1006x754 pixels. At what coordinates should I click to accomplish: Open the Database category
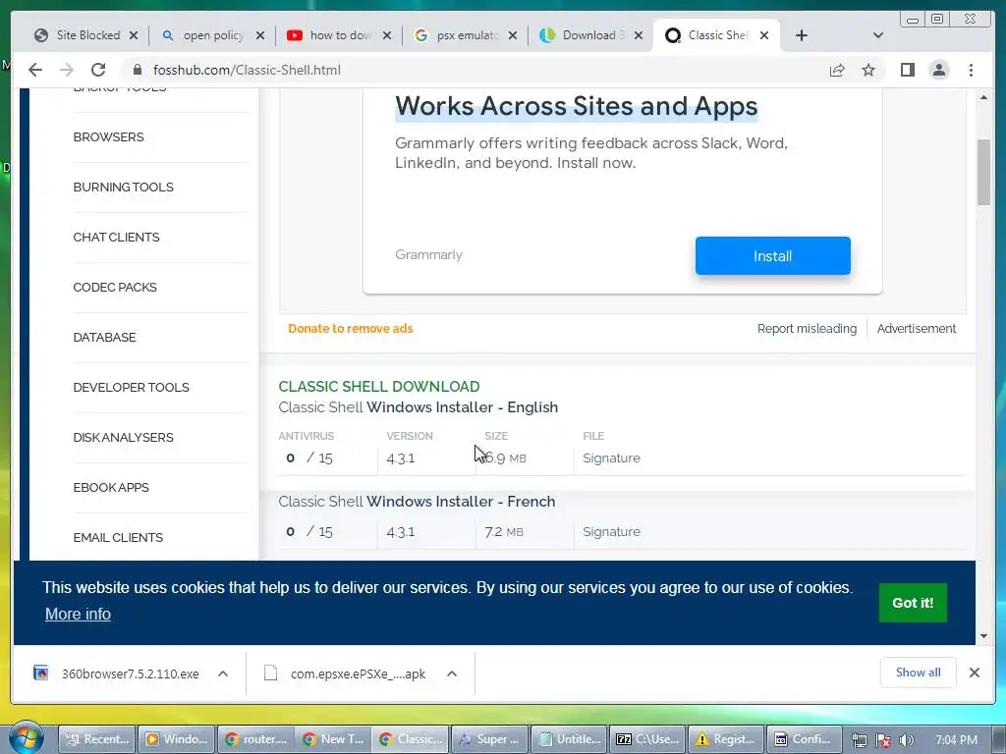[x=104, y=338]
